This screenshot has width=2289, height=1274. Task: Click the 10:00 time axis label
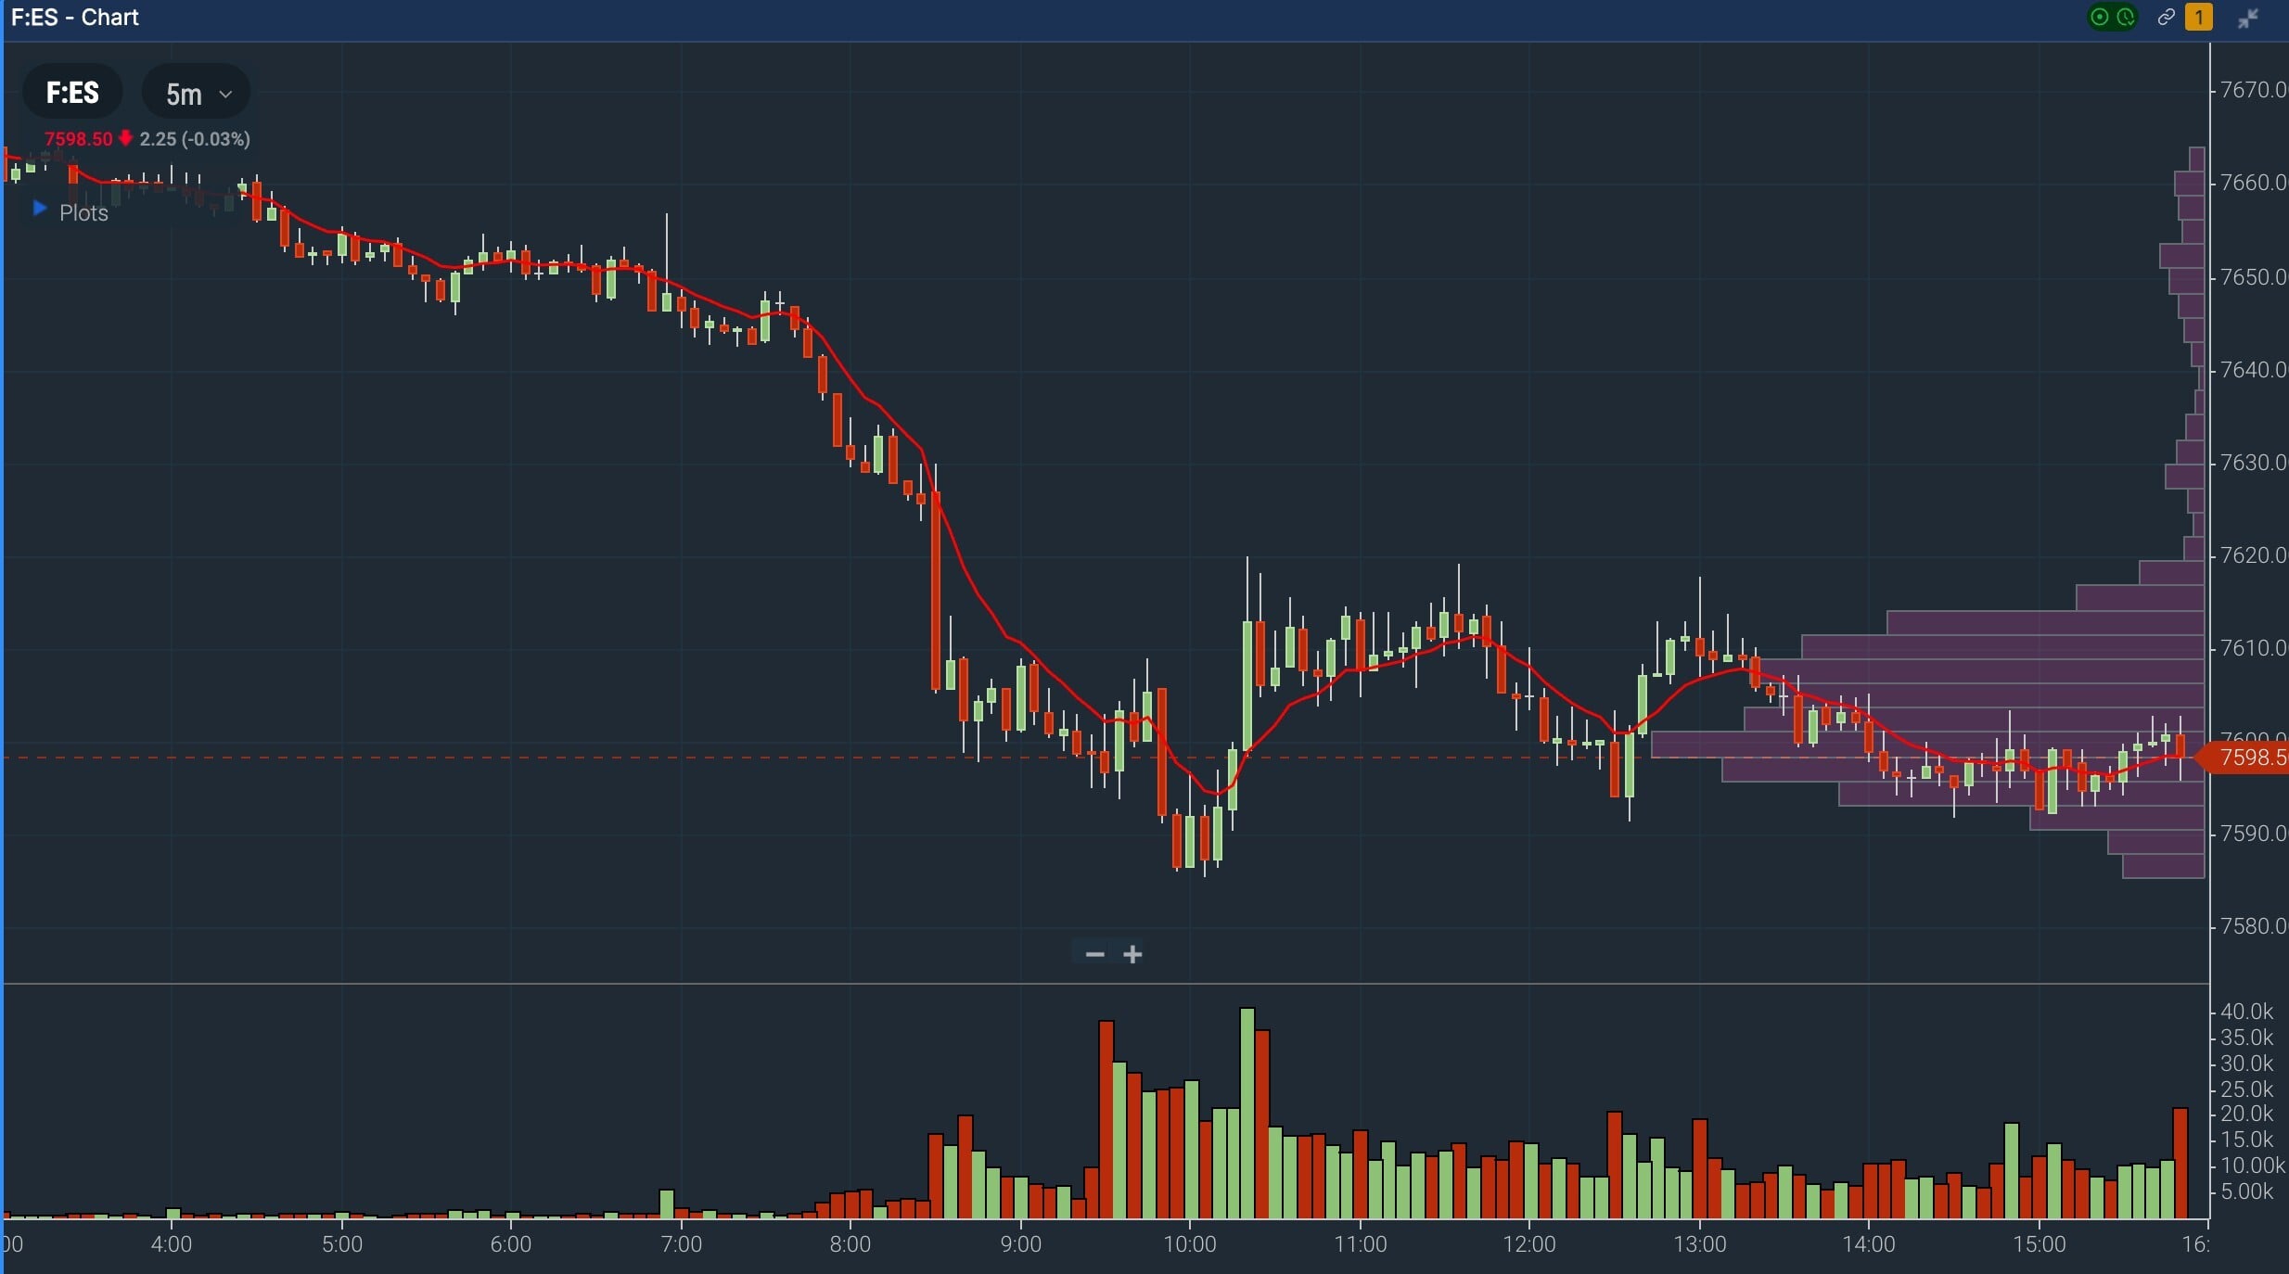1190,1244
